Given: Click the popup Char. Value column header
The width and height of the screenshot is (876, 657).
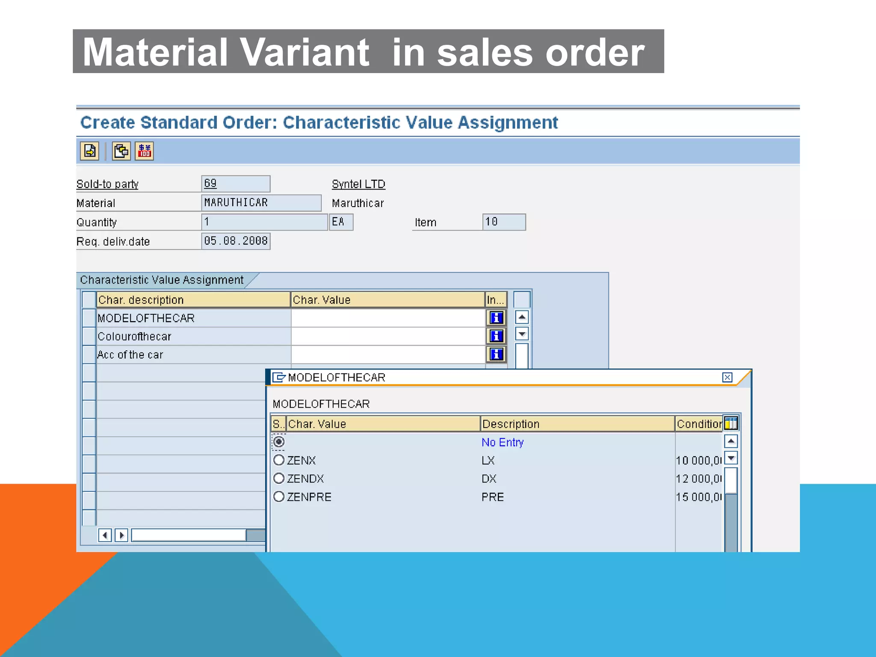Looking at the screenshot, I should [x=383, y=423].
